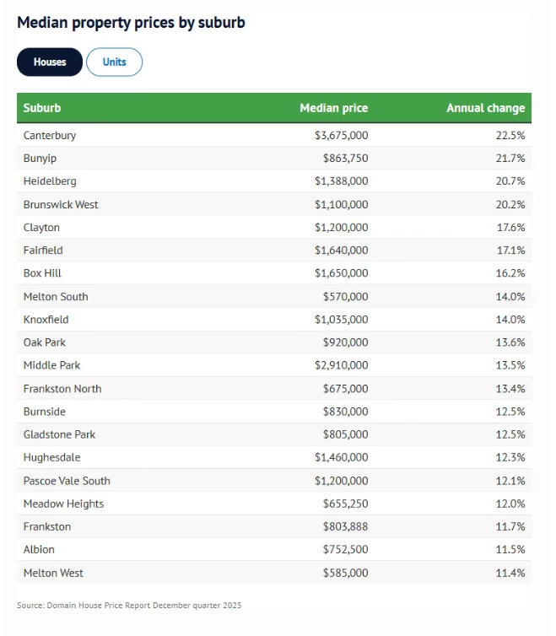Image resolution: width=556 pixels, height=636 pixels.
Task: Select the Clayton suburb entry
Action: click(x=41, y=227)
